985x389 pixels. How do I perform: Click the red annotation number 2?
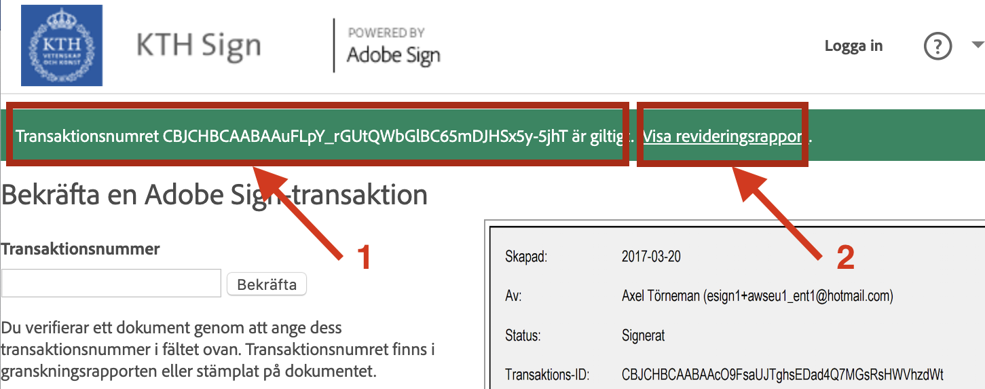click(844, 259)
